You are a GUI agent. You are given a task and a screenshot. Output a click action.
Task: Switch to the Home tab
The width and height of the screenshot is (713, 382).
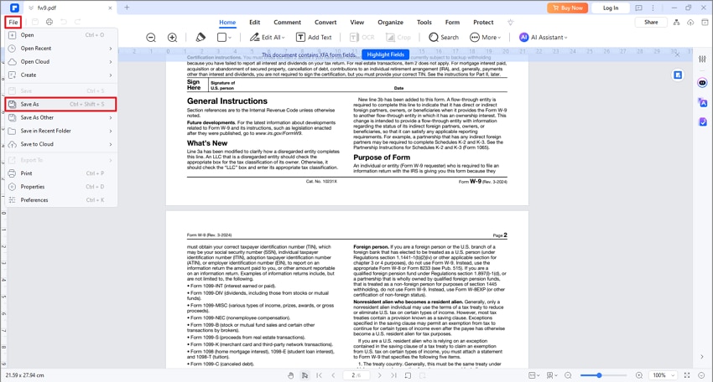coord(227,23)
